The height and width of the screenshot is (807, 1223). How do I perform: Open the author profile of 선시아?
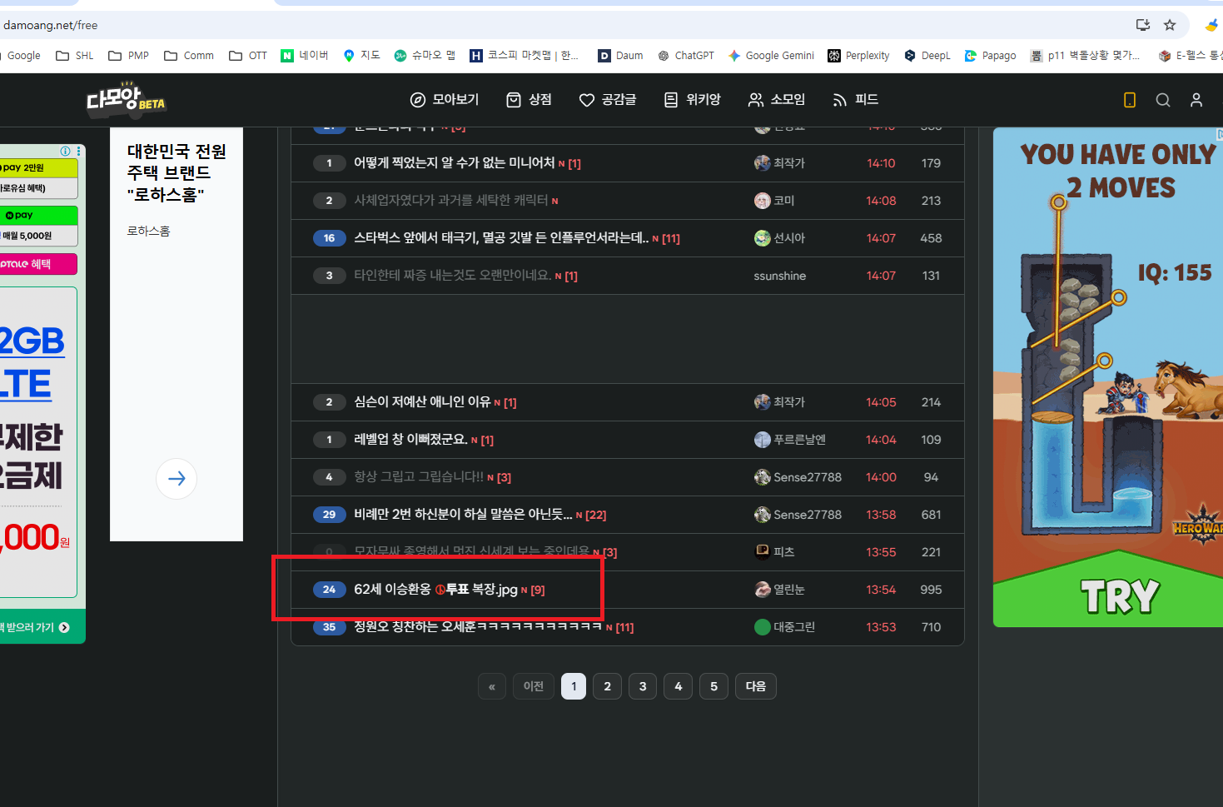780,238
